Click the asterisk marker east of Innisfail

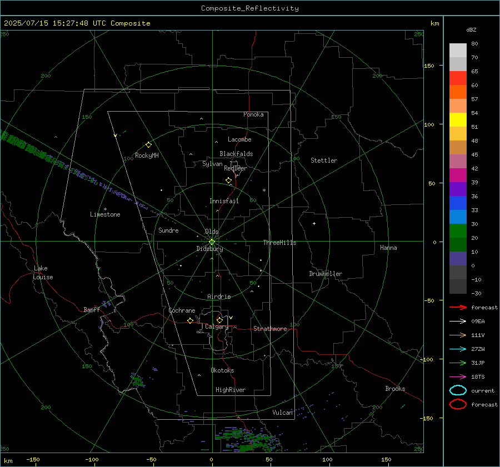(x=264, y=190)
